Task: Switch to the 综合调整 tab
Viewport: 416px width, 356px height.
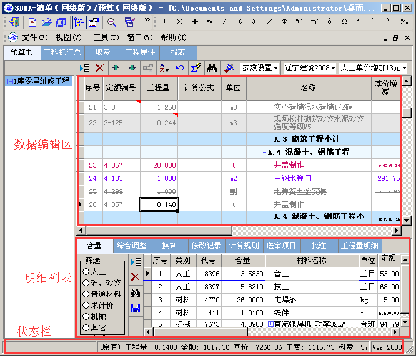Action: tap(132, 246)
